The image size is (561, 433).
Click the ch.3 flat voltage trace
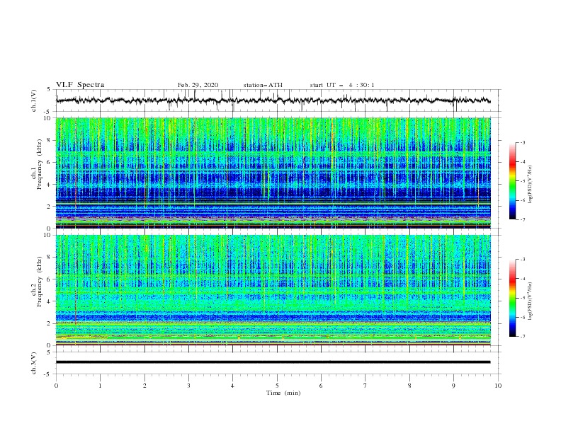pyautogui.click(x=273, y=362)
